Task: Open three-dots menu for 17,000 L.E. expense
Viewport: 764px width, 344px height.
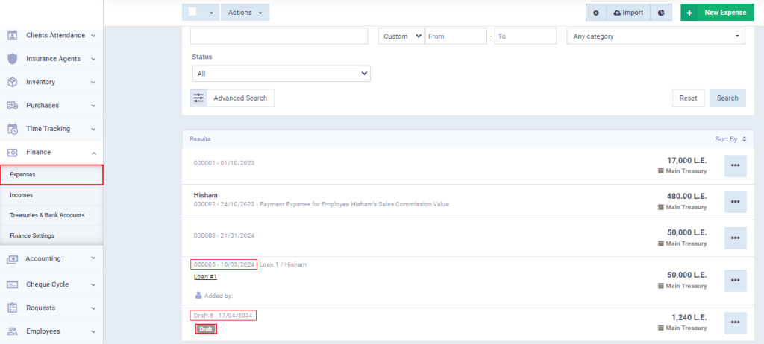Action: 735,165
